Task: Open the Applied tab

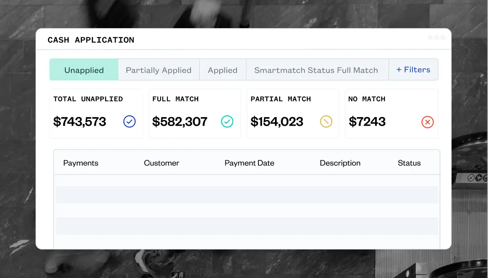Action: pos(222,70)
